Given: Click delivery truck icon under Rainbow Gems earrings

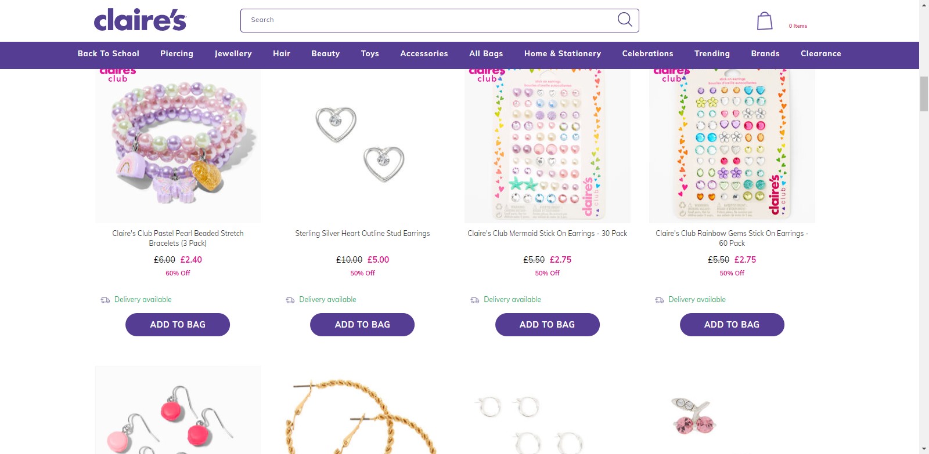Looking at the screenshot, I should tap(660, 300).
